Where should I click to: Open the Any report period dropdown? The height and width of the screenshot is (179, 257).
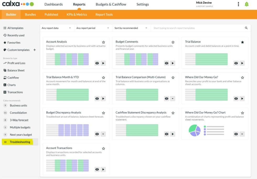93,27
